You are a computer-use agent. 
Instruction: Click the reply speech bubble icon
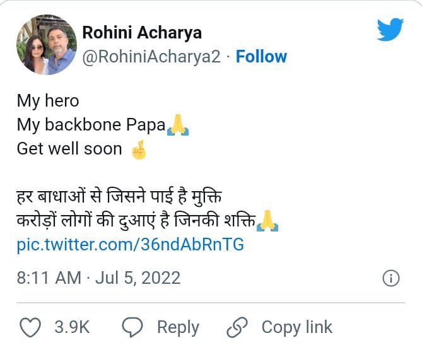pyautogui.click(x=132, y=327)
